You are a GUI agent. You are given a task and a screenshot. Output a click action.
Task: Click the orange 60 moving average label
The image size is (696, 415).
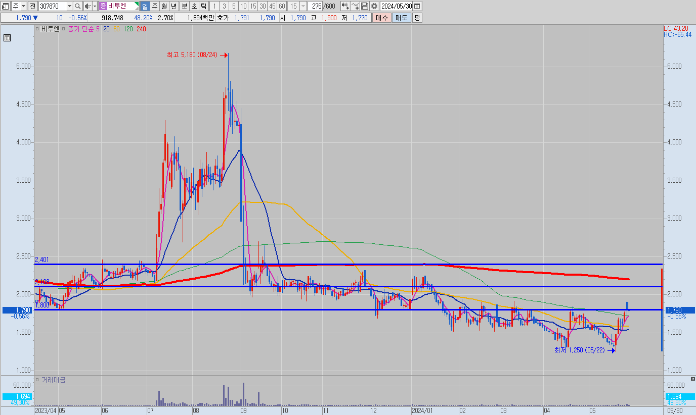pos(116,29)
